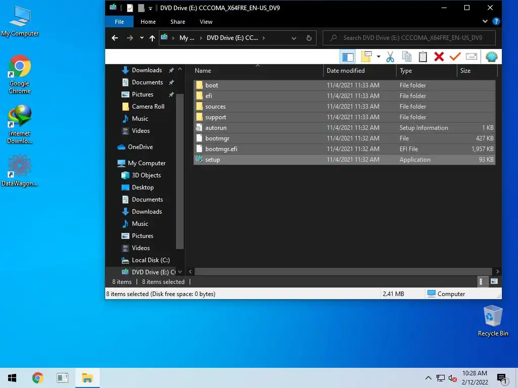The width and height of the screenshot is (518, 388).
Task: Select the sources folder
Action: (x=344, y=107)
